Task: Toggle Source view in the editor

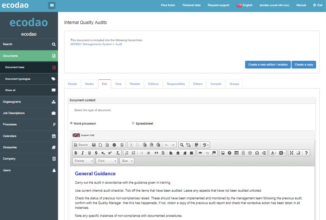Action: (x=81, y=145)
